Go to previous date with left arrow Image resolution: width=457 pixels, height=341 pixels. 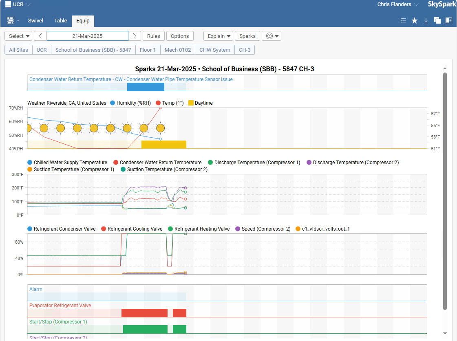pos(40,36)
